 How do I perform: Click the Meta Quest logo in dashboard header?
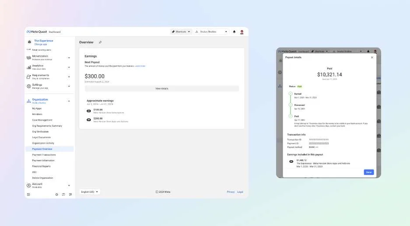click(37, 31)
